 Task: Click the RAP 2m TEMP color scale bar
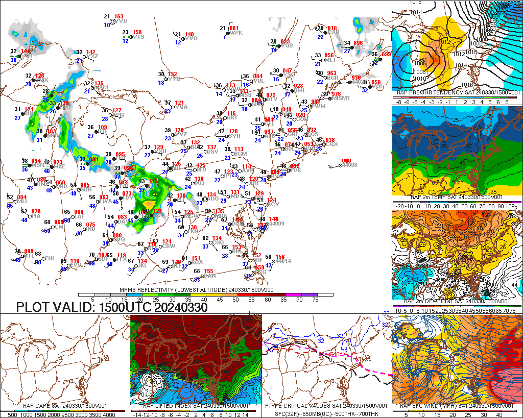coord(457,202)
